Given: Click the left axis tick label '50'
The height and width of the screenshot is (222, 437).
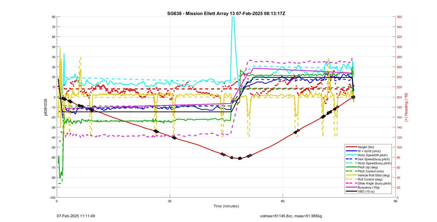Looking at the screenshot, I should (53, 47).
